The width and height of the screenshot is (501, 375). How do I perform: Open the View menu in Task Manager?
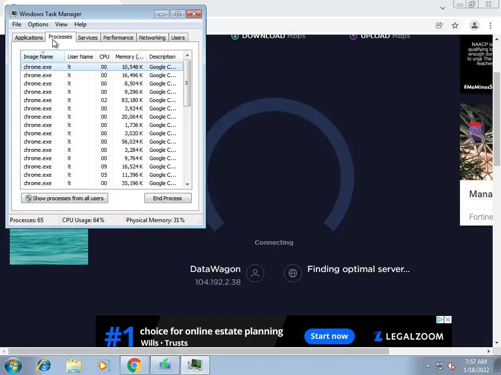[x=61, y=24]
